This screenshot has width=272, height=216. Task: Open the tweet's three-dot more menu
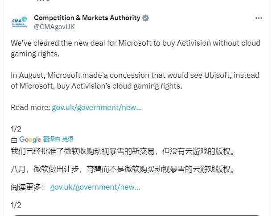click(259, 18)
